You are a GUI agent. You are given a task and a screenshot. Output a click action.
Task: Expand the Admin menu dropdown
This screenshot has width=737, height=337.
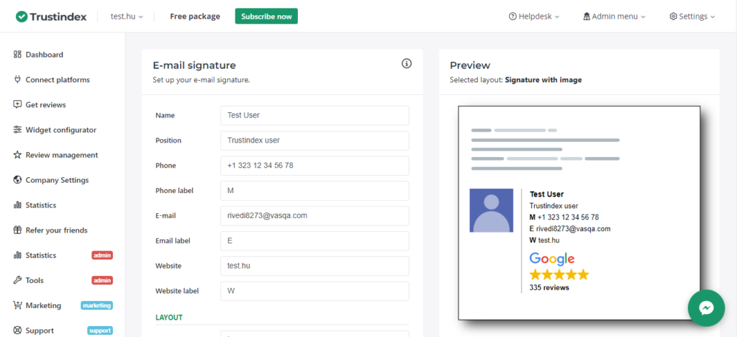614,17
